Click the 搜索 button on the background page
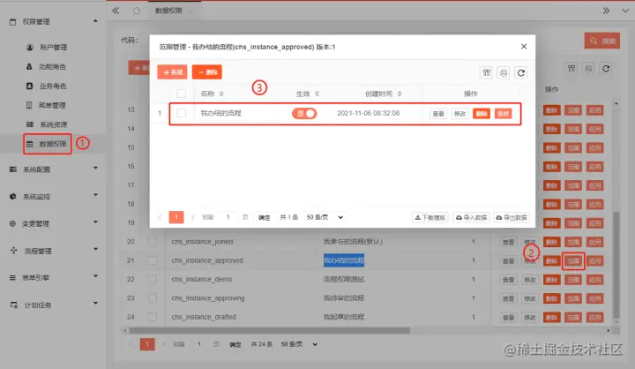 (602, 41)
